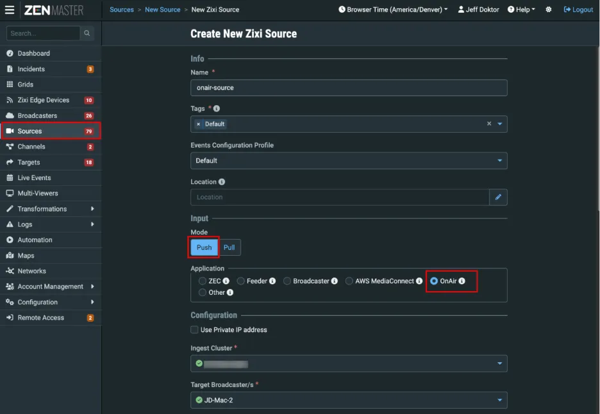This screenshot has width=600, height=414.
Task: Select the ZEC application radio button
Action: pos(203,281)
